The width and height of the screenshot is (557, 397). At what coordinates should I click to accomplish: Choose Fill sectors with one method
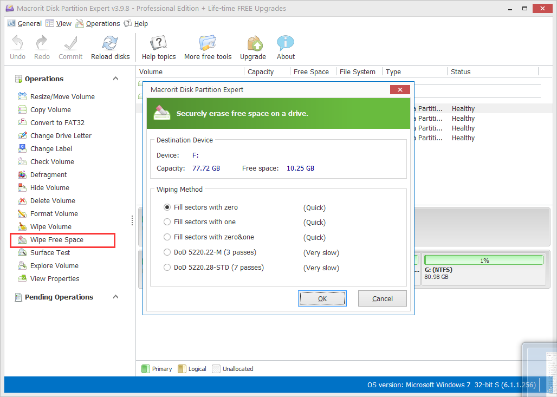pos(167,222)
